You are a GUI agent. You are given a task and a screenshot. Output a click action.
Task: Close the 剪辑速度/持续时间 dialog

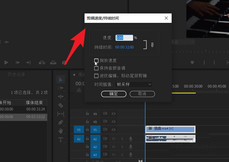coord(166,18)
